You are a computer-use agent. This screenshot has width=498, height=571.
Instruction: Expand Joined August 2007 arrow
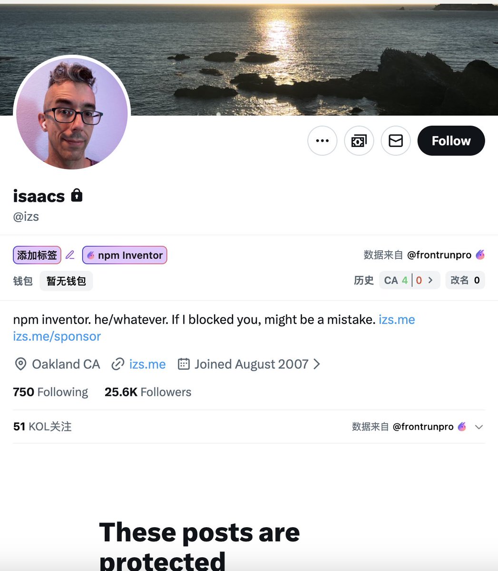[x=317, y=364]
